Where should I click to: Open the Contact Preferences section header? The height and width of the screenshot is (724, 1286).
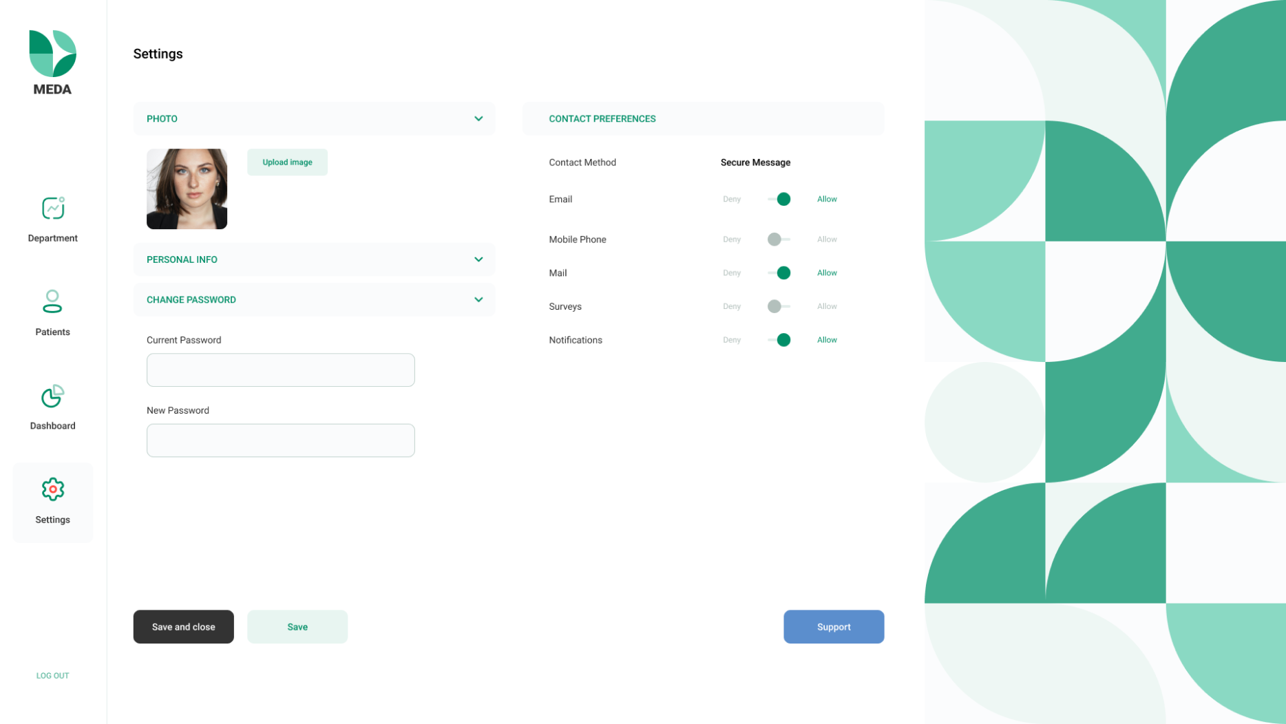[703, 118]
